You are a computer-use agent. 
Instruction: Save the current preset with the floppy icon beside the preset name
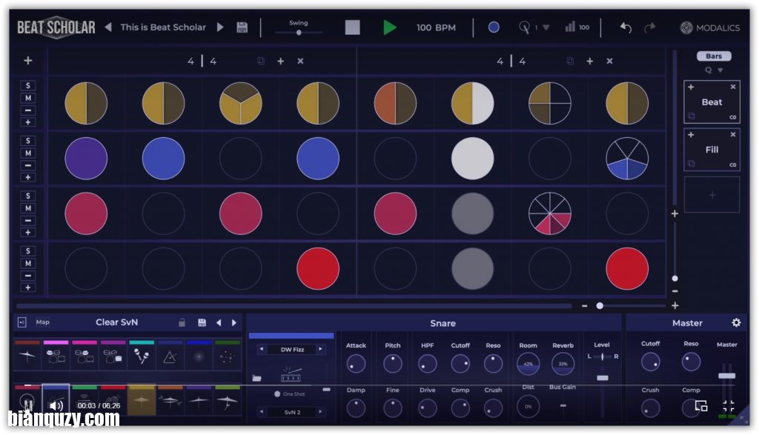(242, 27)
